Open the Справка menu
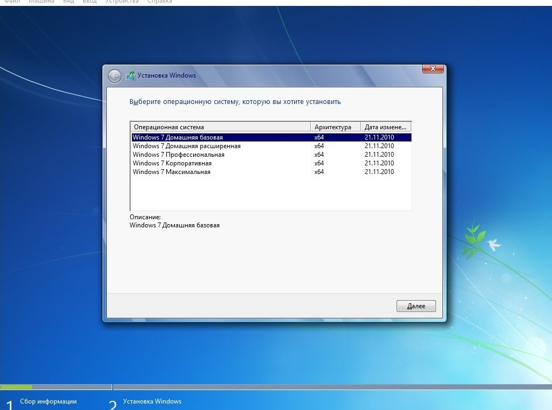This screenshot has width=552, height=410. (160, 2)
